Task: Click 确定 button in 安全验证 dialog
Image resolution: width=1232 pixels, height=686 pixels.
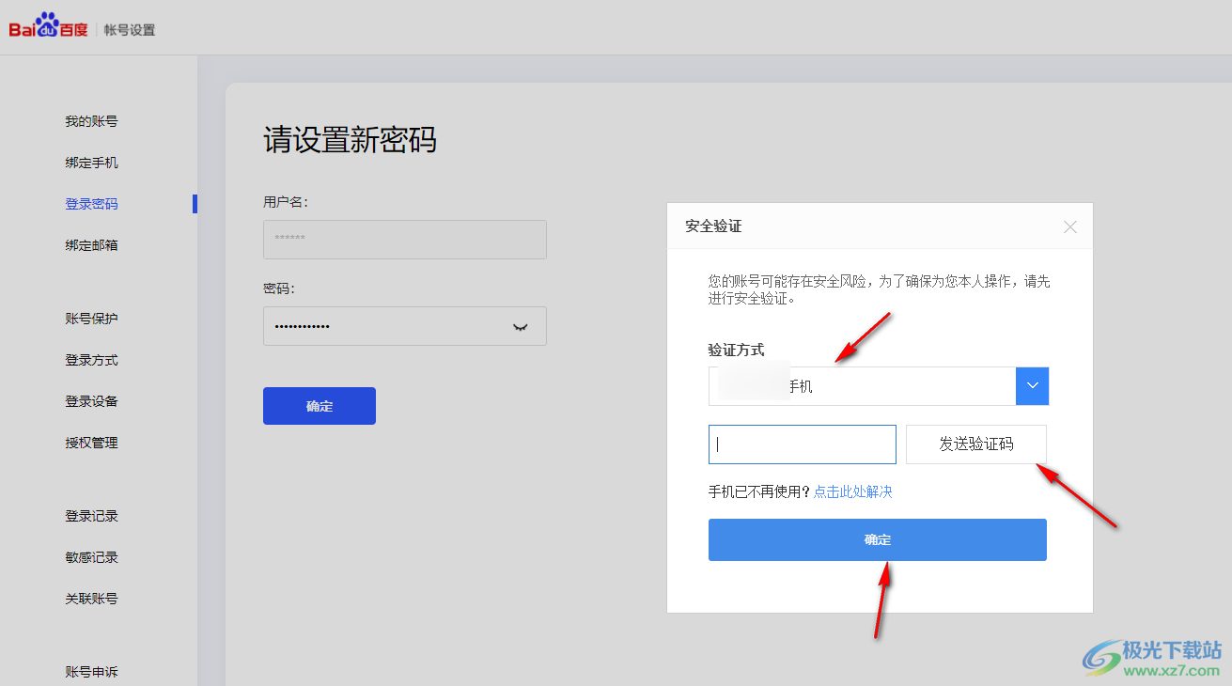Action: click(x=878, y=540)
